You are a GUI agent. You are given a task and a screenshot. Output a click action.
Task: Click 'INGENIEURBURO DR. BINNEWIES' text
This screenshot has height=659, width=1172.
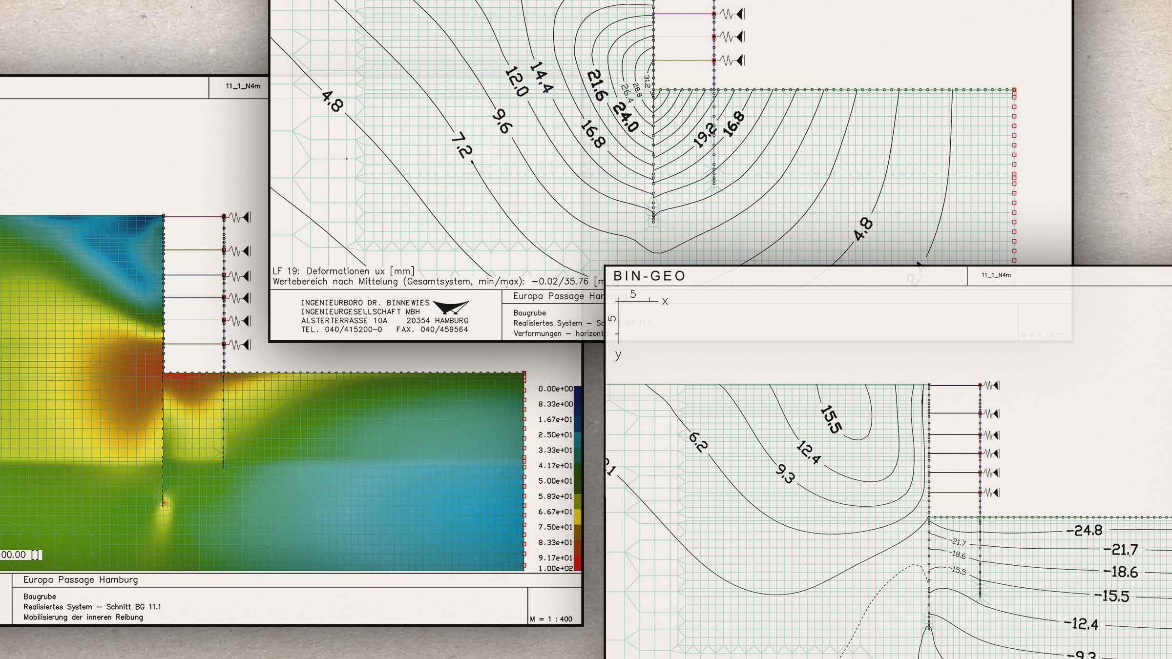365,303
